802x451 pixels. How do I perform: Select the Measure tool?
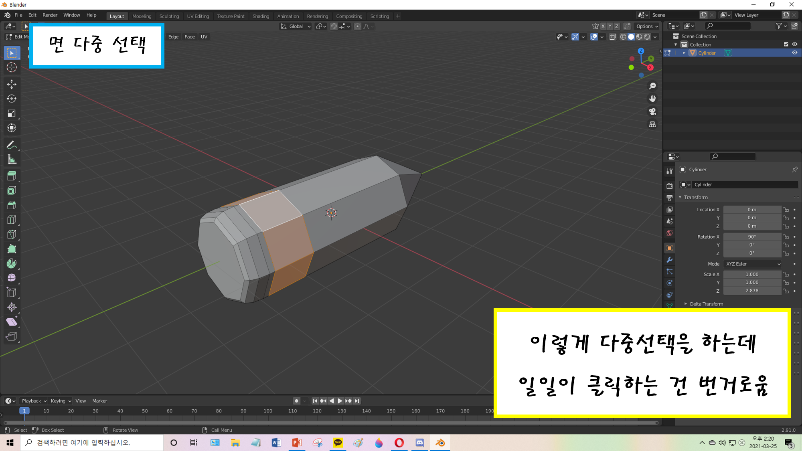pyautogui.click(x=12, y=160)
